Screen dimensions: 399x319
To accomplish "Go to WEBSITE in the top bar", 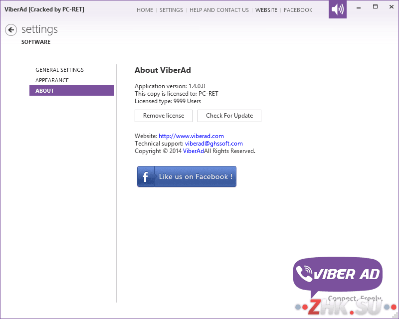I will [266, 10].
